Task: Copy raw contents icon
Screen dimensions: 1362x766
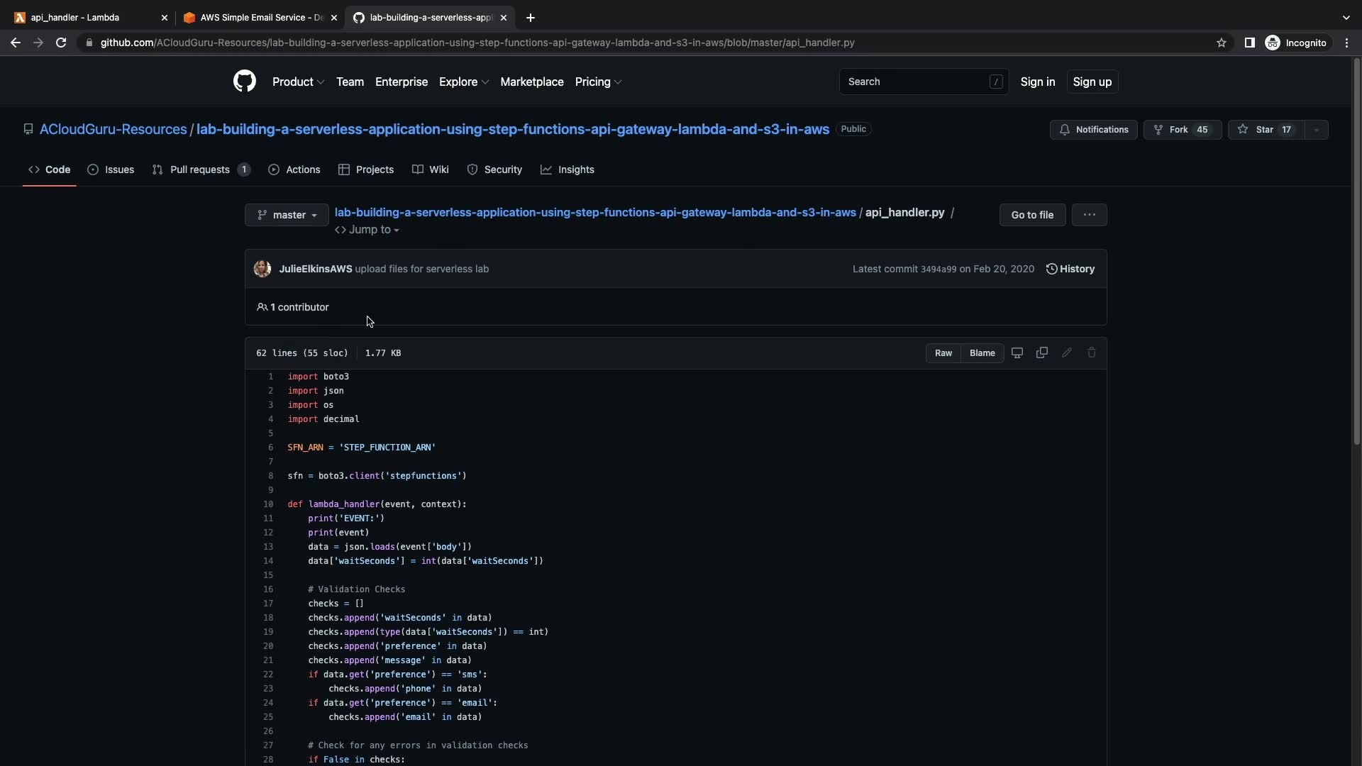Action: (1041, 353)
